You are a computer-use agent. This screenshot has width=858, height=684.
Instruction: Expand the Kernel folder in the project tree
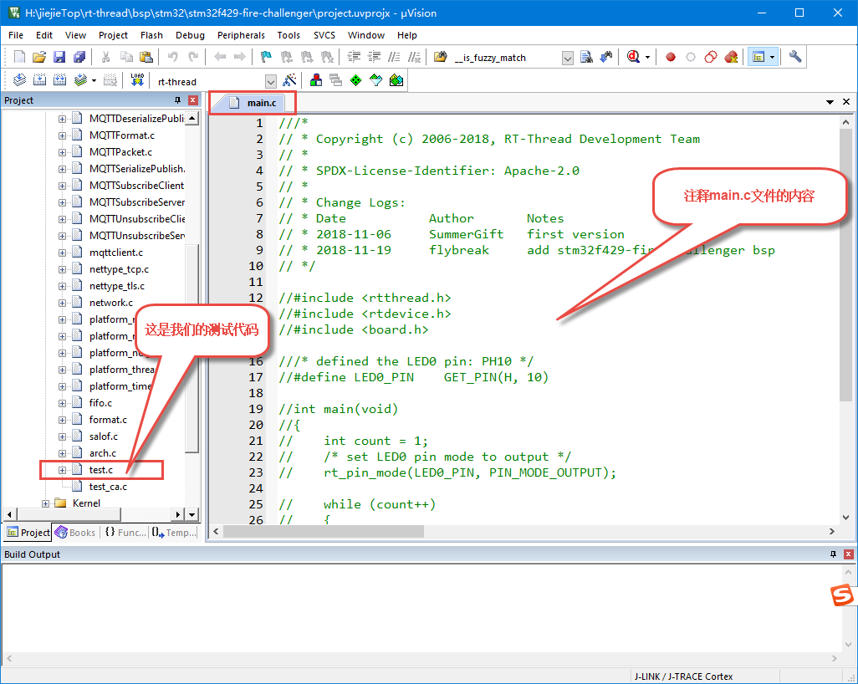46,503
